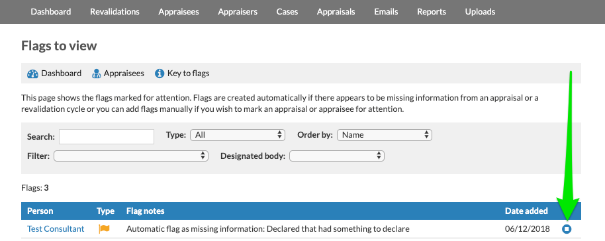Click the orange flag type icon

point(104,228)
